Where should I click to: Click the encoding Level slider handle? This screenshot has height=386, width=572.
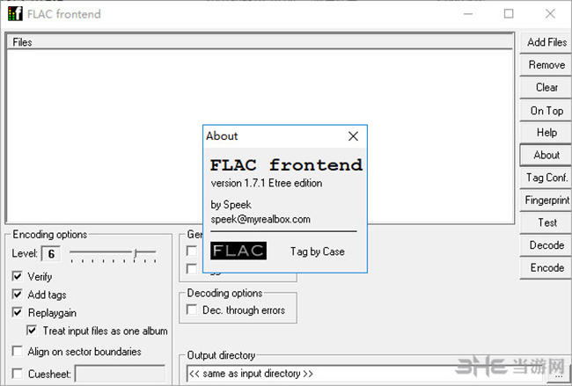(x=136, y=253)
